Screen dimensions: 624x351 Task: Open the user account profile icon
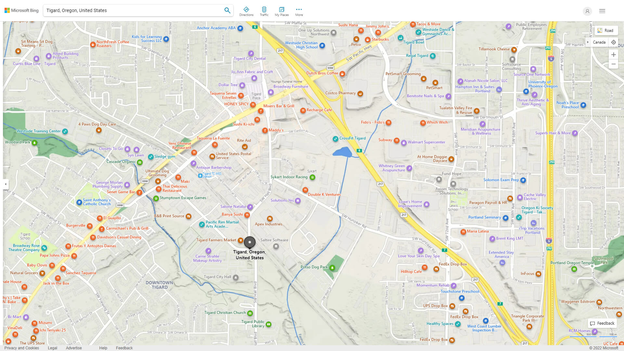[587, 11]
